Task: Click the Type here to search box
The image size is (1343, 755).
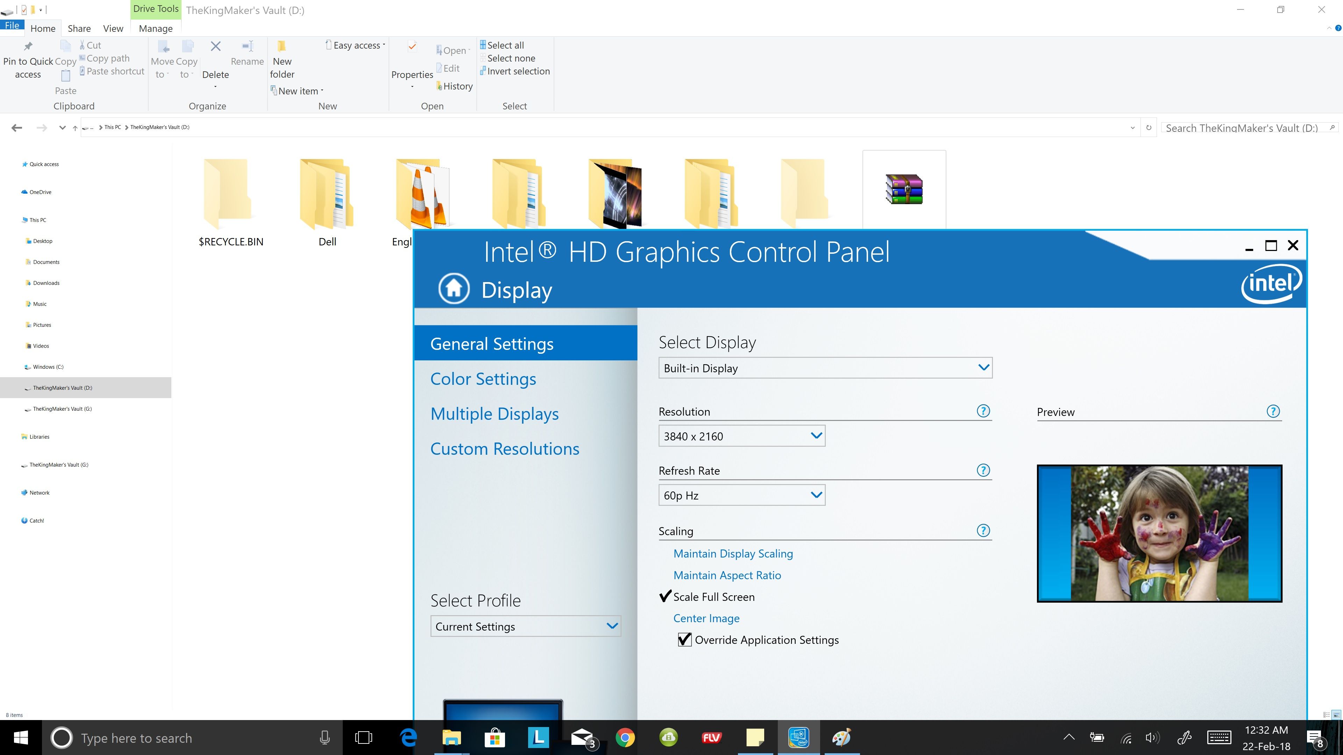Action: [x=193, y=738]
